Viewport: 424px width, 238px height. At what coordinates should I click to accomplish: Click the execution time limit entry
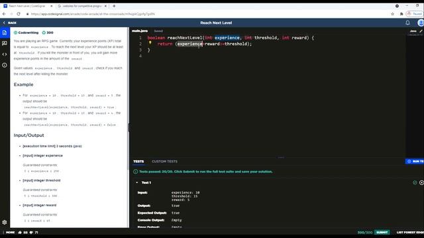point(52,146)
